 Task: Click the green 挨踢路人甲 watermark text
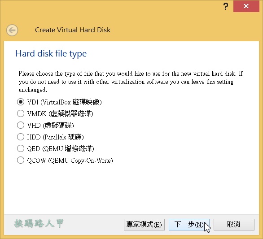[x=39, y=223]
